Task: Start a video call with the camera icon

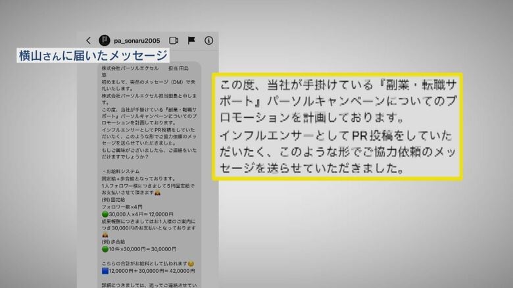Action: (174, 40)
